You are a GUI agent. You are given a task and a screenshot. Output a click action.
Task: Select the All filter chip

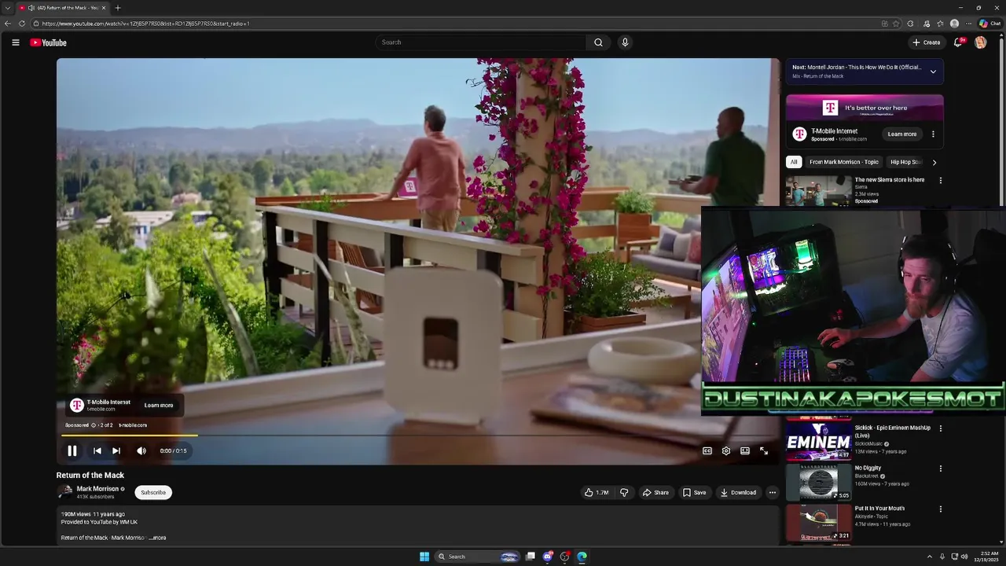pos(794,162)
